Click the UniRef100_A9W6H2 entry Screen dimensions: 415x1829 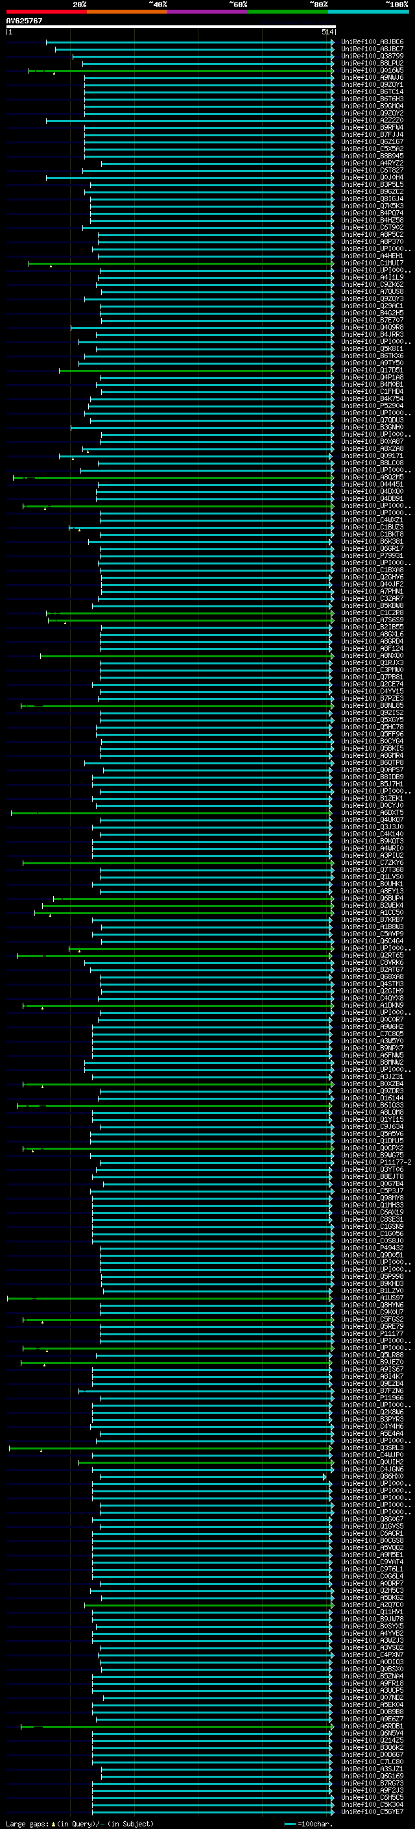tap(372, 1026)
